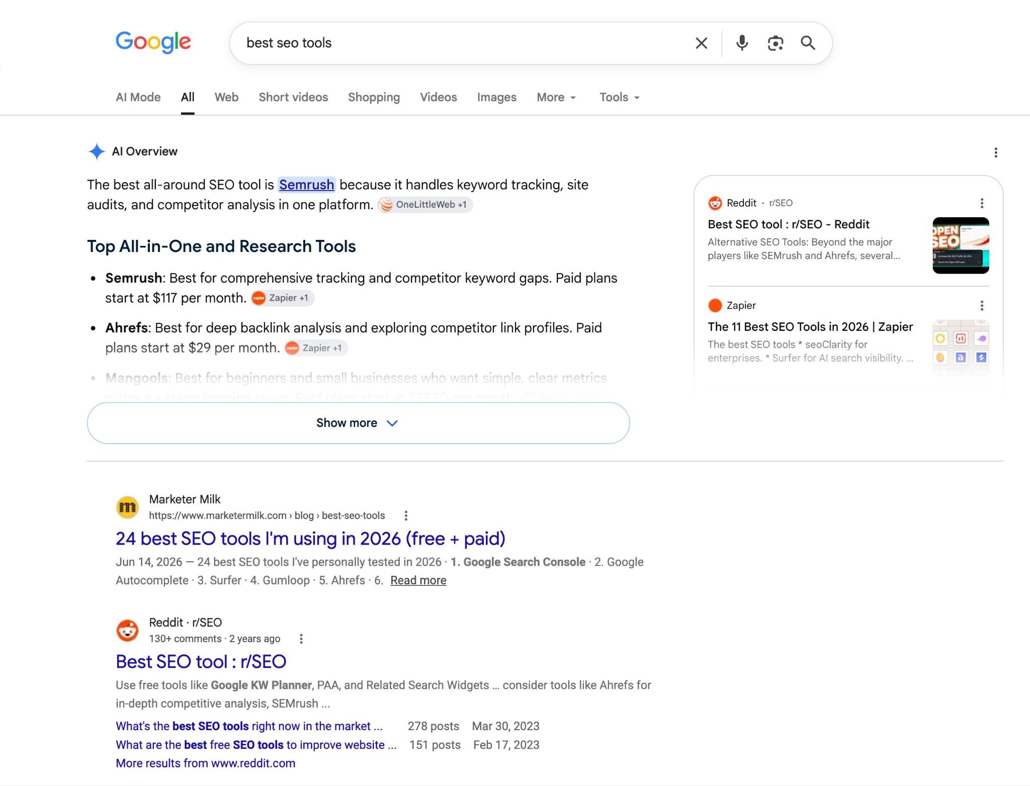Open 'The 11 Best SEO Tools in 2026' card
Screen dimensions: 1030x786
click(810, 327)
